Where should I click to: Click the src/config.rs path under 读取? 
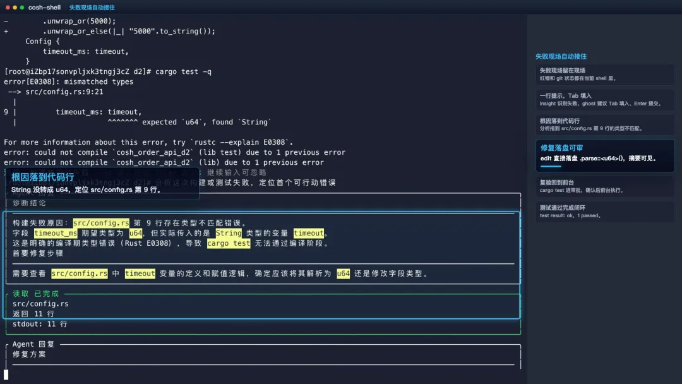(x=40, y=304)
